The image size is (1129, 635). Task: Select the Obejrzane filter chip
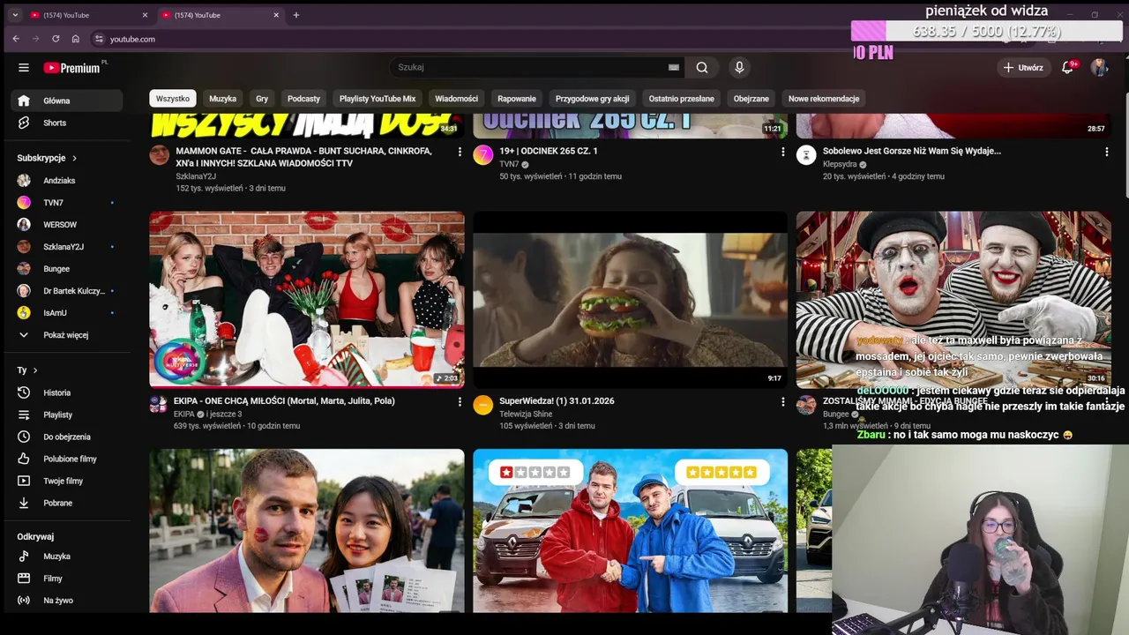[x=751, y=99]
